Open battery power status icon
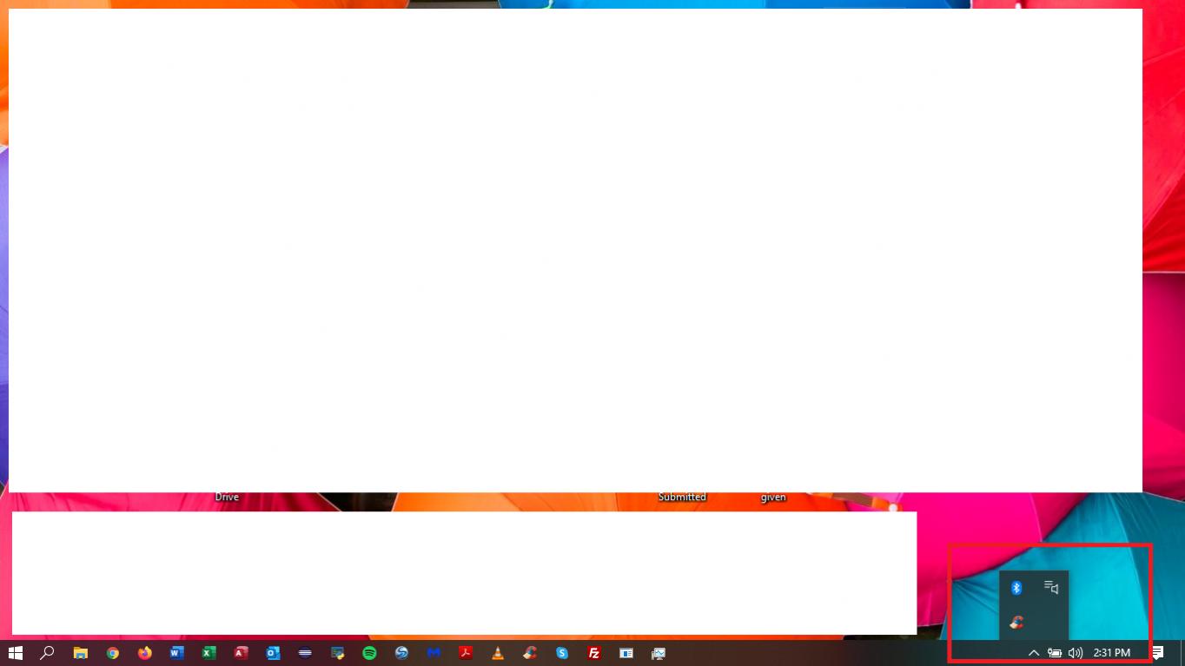1185x666 pixels. point(1055,653)
